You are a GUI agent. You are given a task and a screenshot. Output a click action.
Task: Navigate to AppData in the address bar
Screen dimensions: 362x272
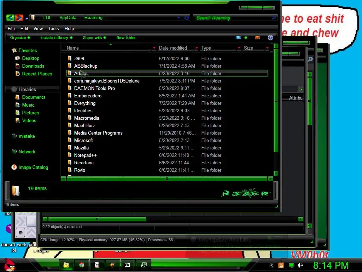[x=68, y=18]
